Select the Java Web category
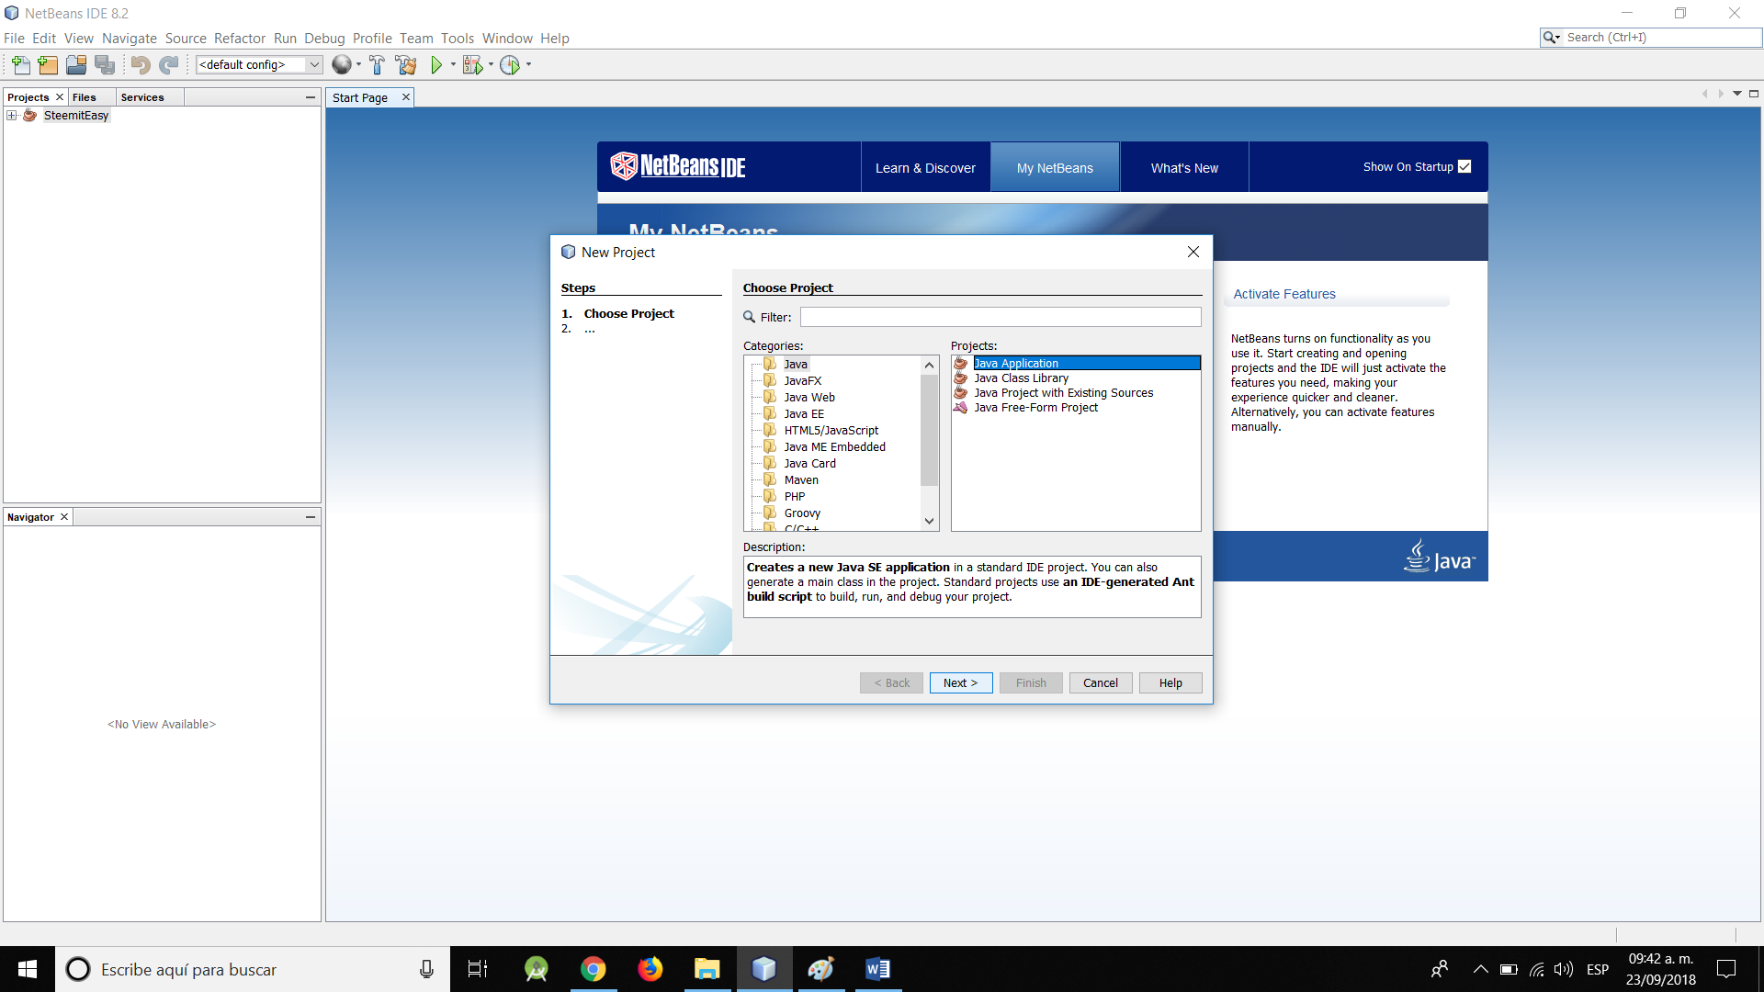1764x992 pixels. [809, 397]
